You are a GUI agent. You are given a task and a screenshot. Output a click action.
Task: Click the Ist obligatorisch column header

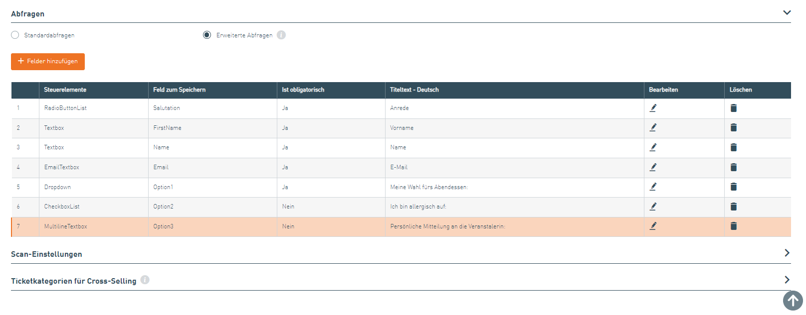coord(303,90)
